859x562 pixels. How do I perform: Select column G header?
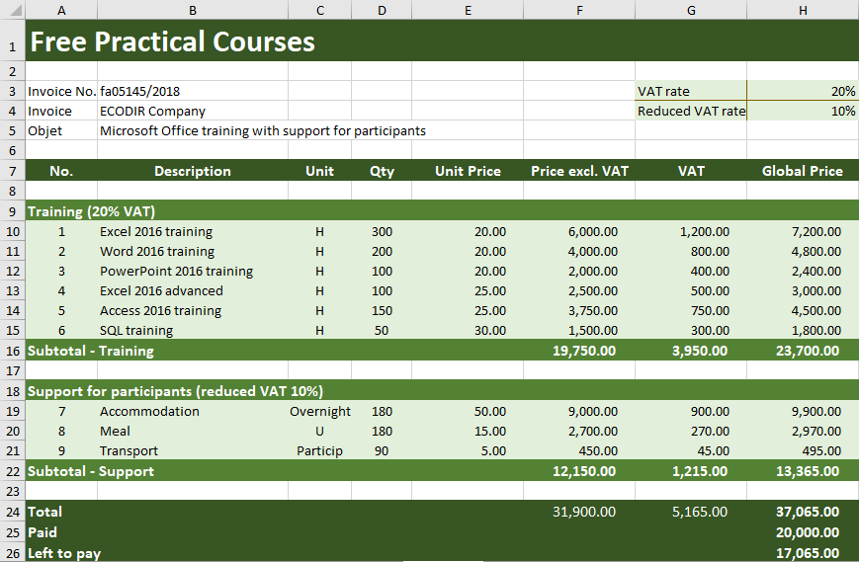pos(691,10)
